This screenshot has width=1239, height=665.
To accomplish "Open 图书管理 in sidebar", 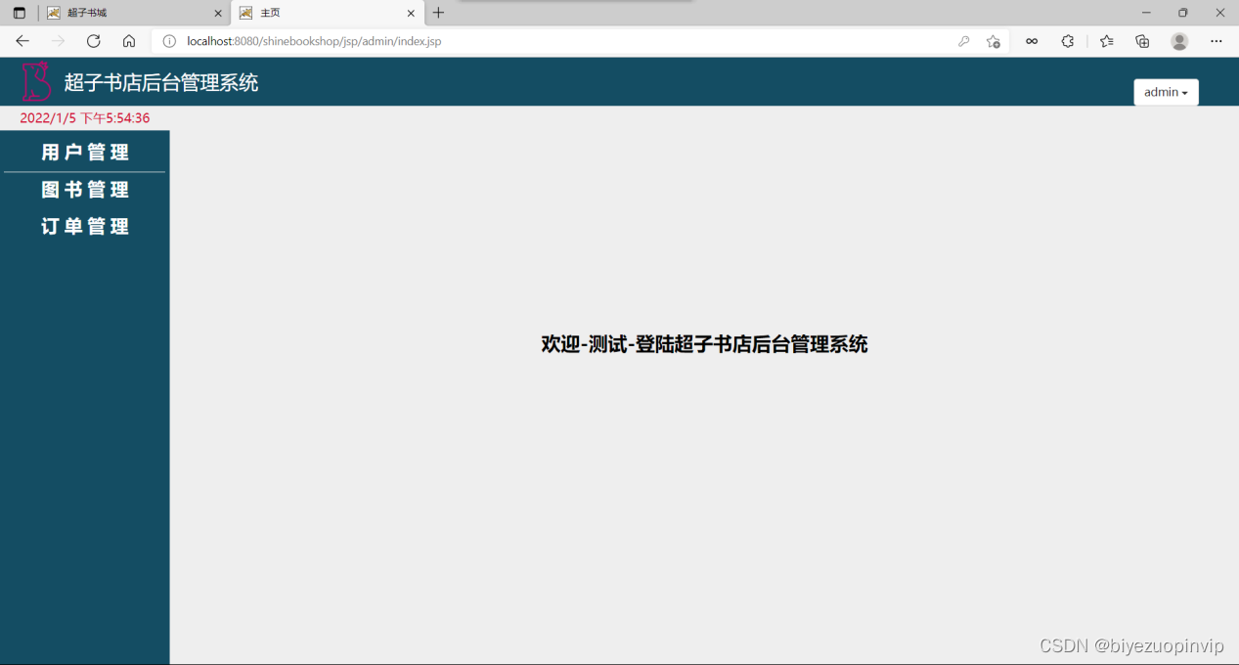I will coord(85,190).
